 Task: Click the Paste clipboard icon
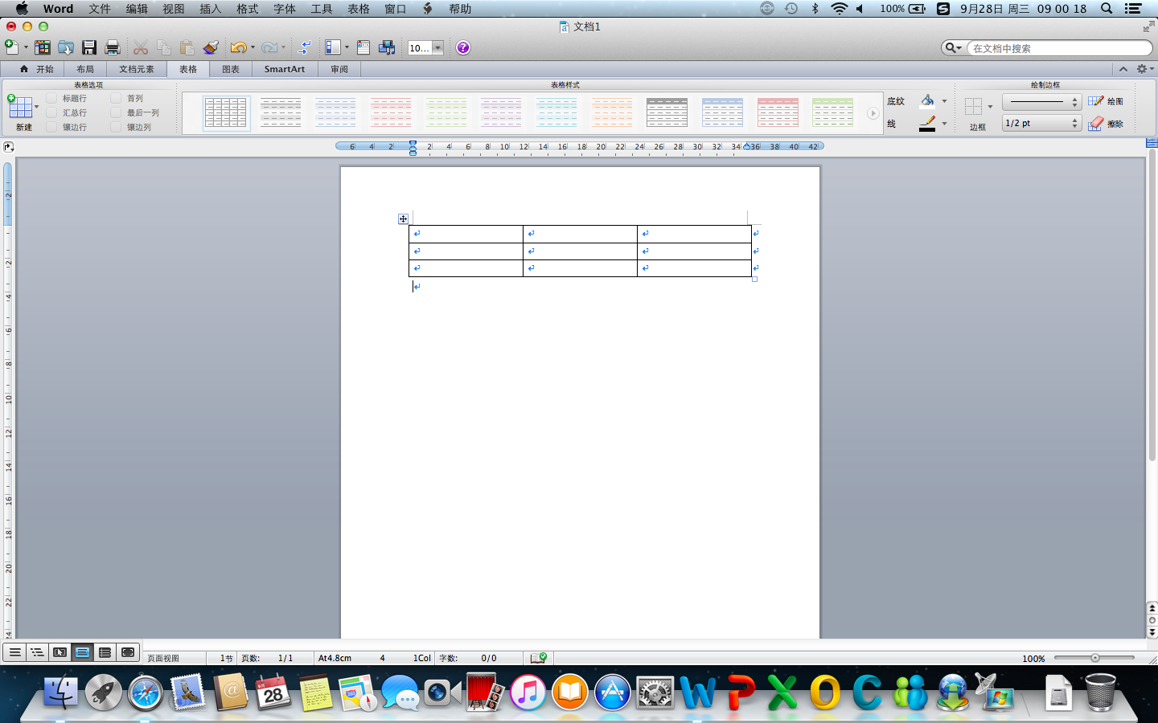coord(187,47)
